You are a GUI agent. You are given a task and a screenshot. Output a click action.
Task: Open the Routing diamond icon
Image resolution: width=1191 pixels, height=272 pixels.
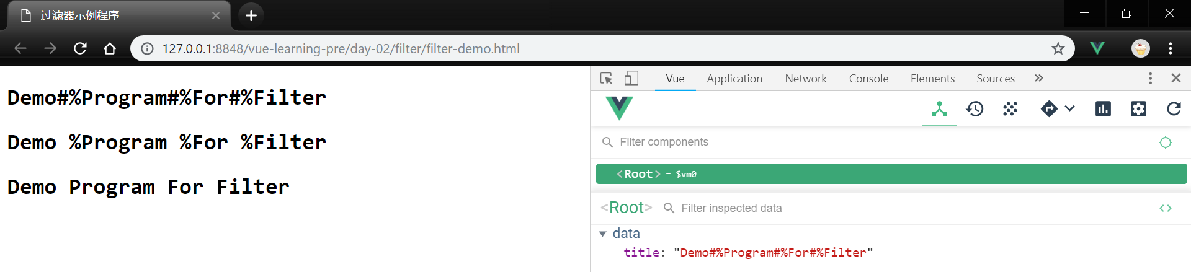(1049, 109)
